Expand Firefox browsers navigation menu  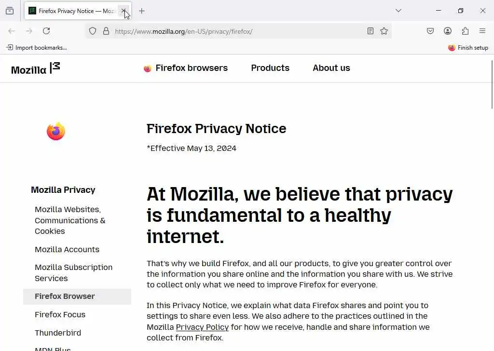click(x=186, y=68)
